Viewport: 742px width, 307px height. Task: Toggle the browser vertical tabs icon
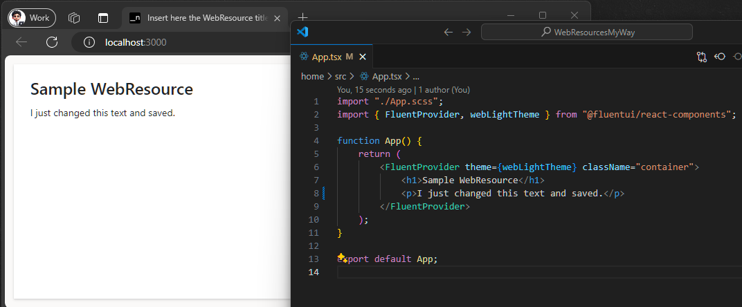click(x=103, y=18)
